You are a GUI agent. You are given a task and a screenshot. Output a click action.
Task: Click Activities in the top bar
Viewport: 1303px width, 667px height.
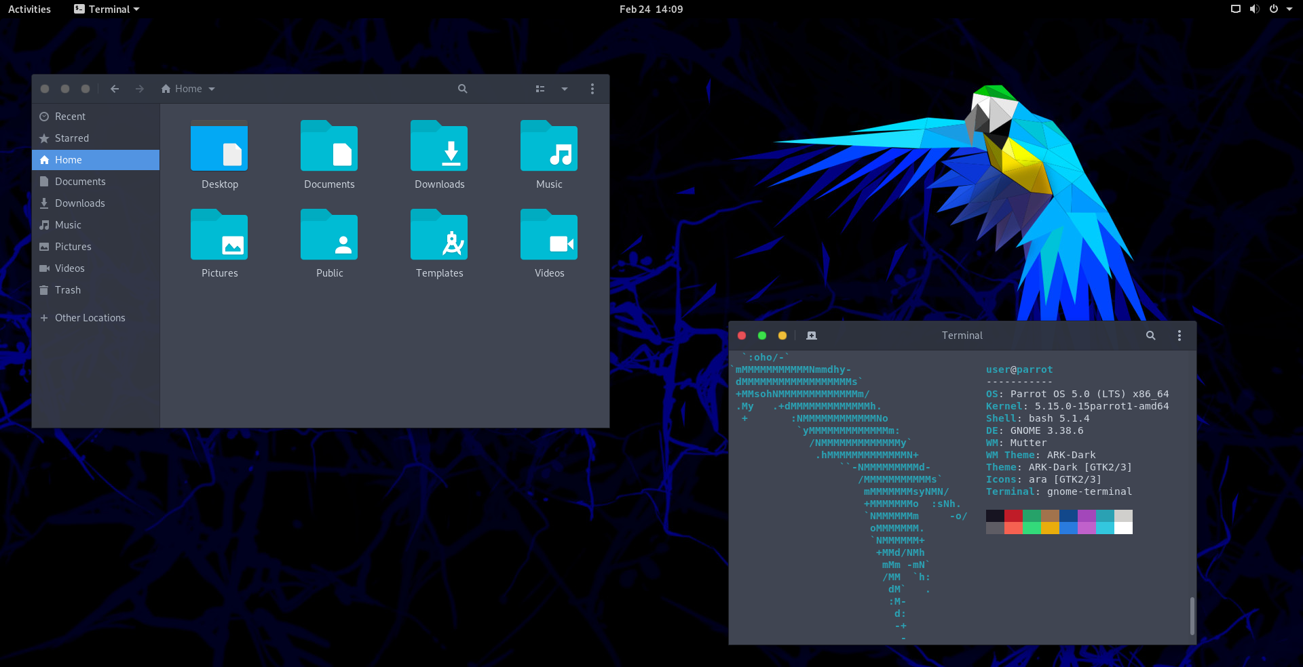click(x=29, y=9)
